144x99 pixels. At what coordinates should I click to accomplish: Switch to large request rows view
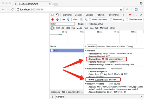tap(81, 20)
